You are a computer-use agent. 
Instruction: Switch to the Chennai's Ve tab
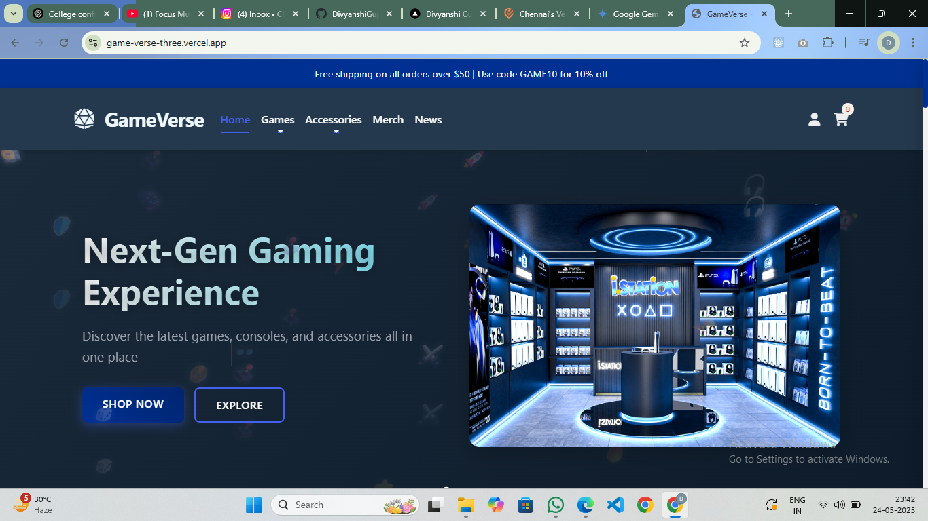pos(541,14)
